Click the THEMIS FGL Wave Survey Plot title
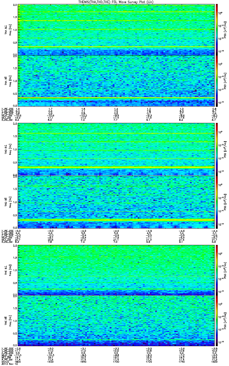This screenshot has width=229, height=366. [116, 2]
